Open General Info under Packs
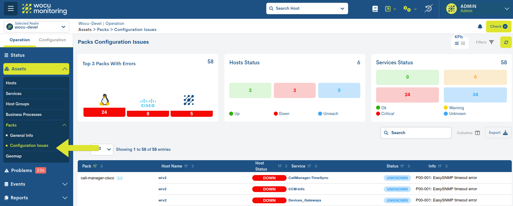513x206 pixels. [x=22, y=135]
